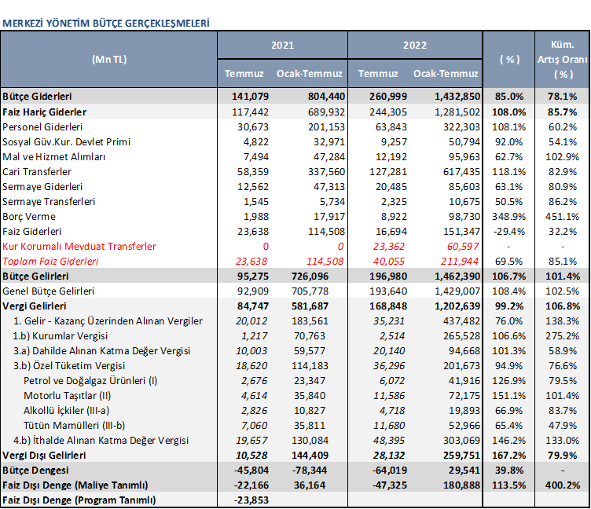Click value 1,432,850 in Bütçe Giderleri row
The width and height of the screenshot is (591, 509).
[457, 97]
